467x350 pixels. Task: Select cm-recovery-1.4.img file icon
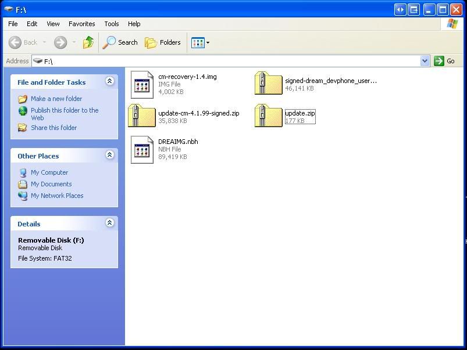pyautogui.click(x=142, y=85)
